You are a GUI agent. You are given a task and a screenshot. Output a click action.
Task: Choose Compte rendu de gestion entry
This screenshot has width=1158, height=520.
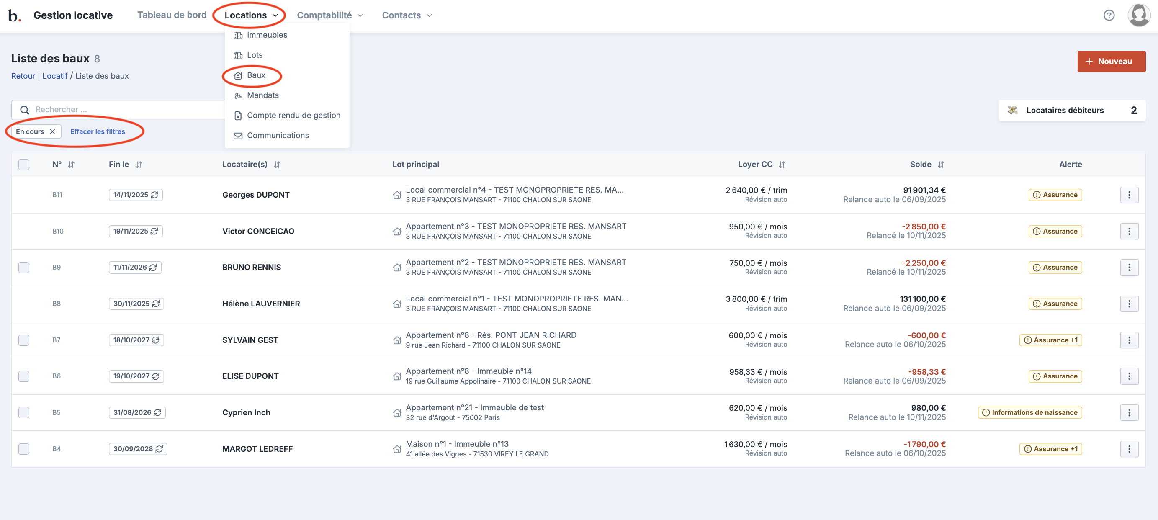point(293,116)
